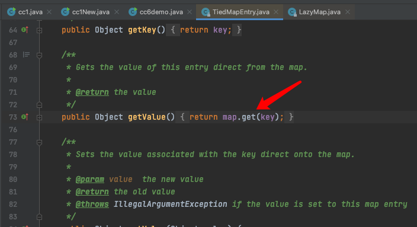
Task: Click IllegalArgumentException in the Javadoc
Action: point(170,204)
